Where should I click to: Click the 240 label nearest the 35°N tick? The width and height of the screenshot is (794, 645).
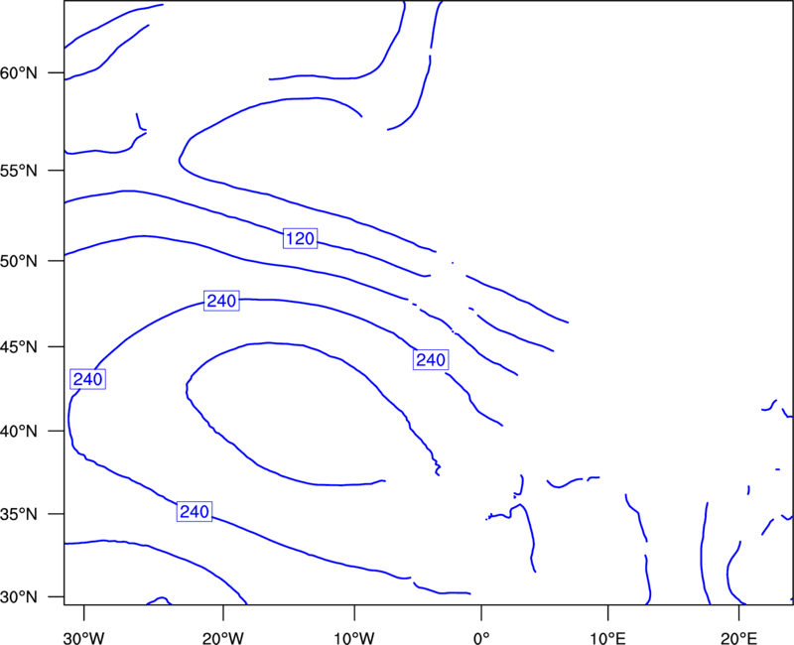pos(195,512)
